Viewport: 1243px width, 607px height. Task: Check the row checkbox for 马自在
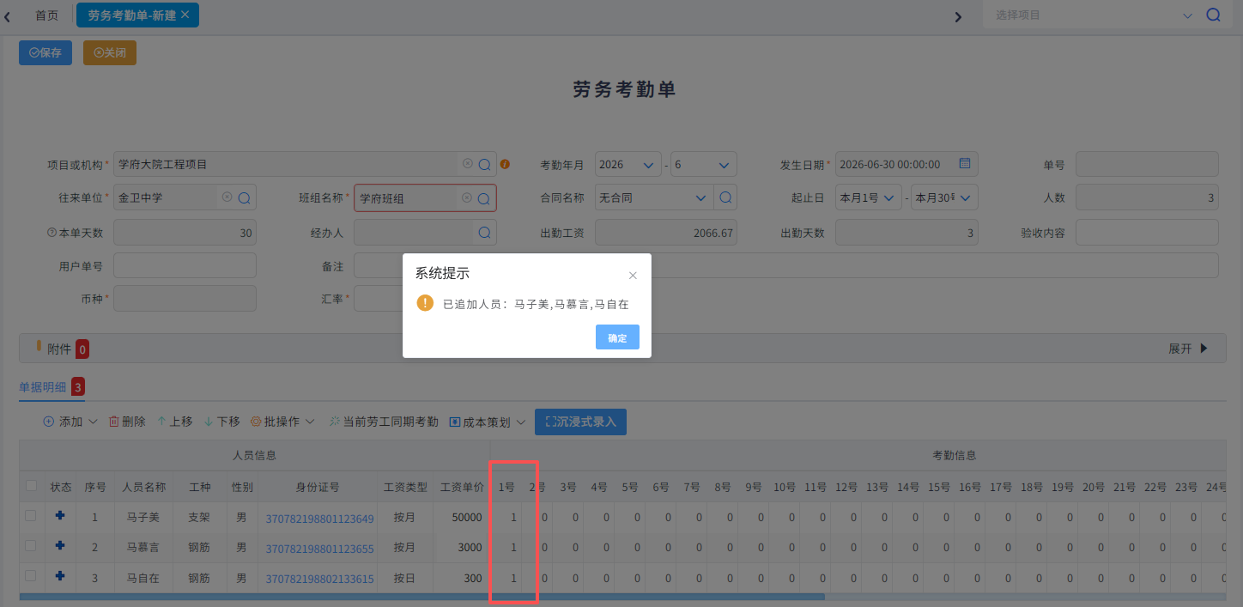pos(31,577)
